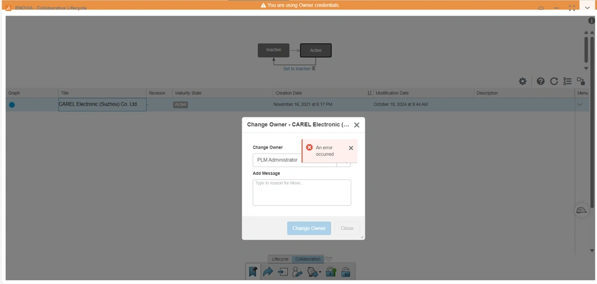This screenshot has width=597, height=284.
Task: Click the refresh circular arrow icon
Action: tap(554, 81)
